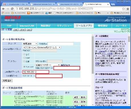
Task: Open the apps grid icon in bookmarks bar
Action: pos(3,13)
